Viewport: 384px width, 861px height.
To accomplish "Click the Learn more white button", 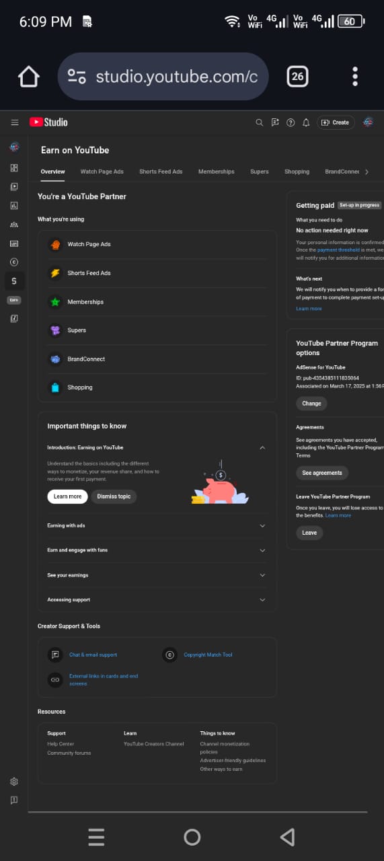I will point(67,496).
